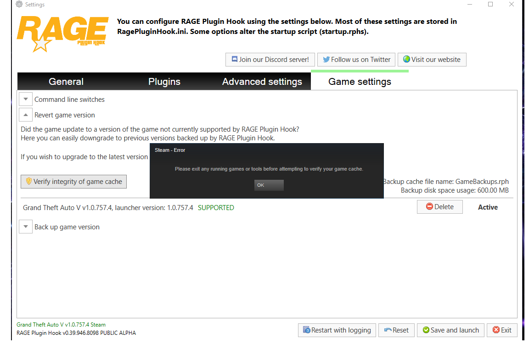
Task: Click the Reset undo arrow icon
Action: click(388, 330)
